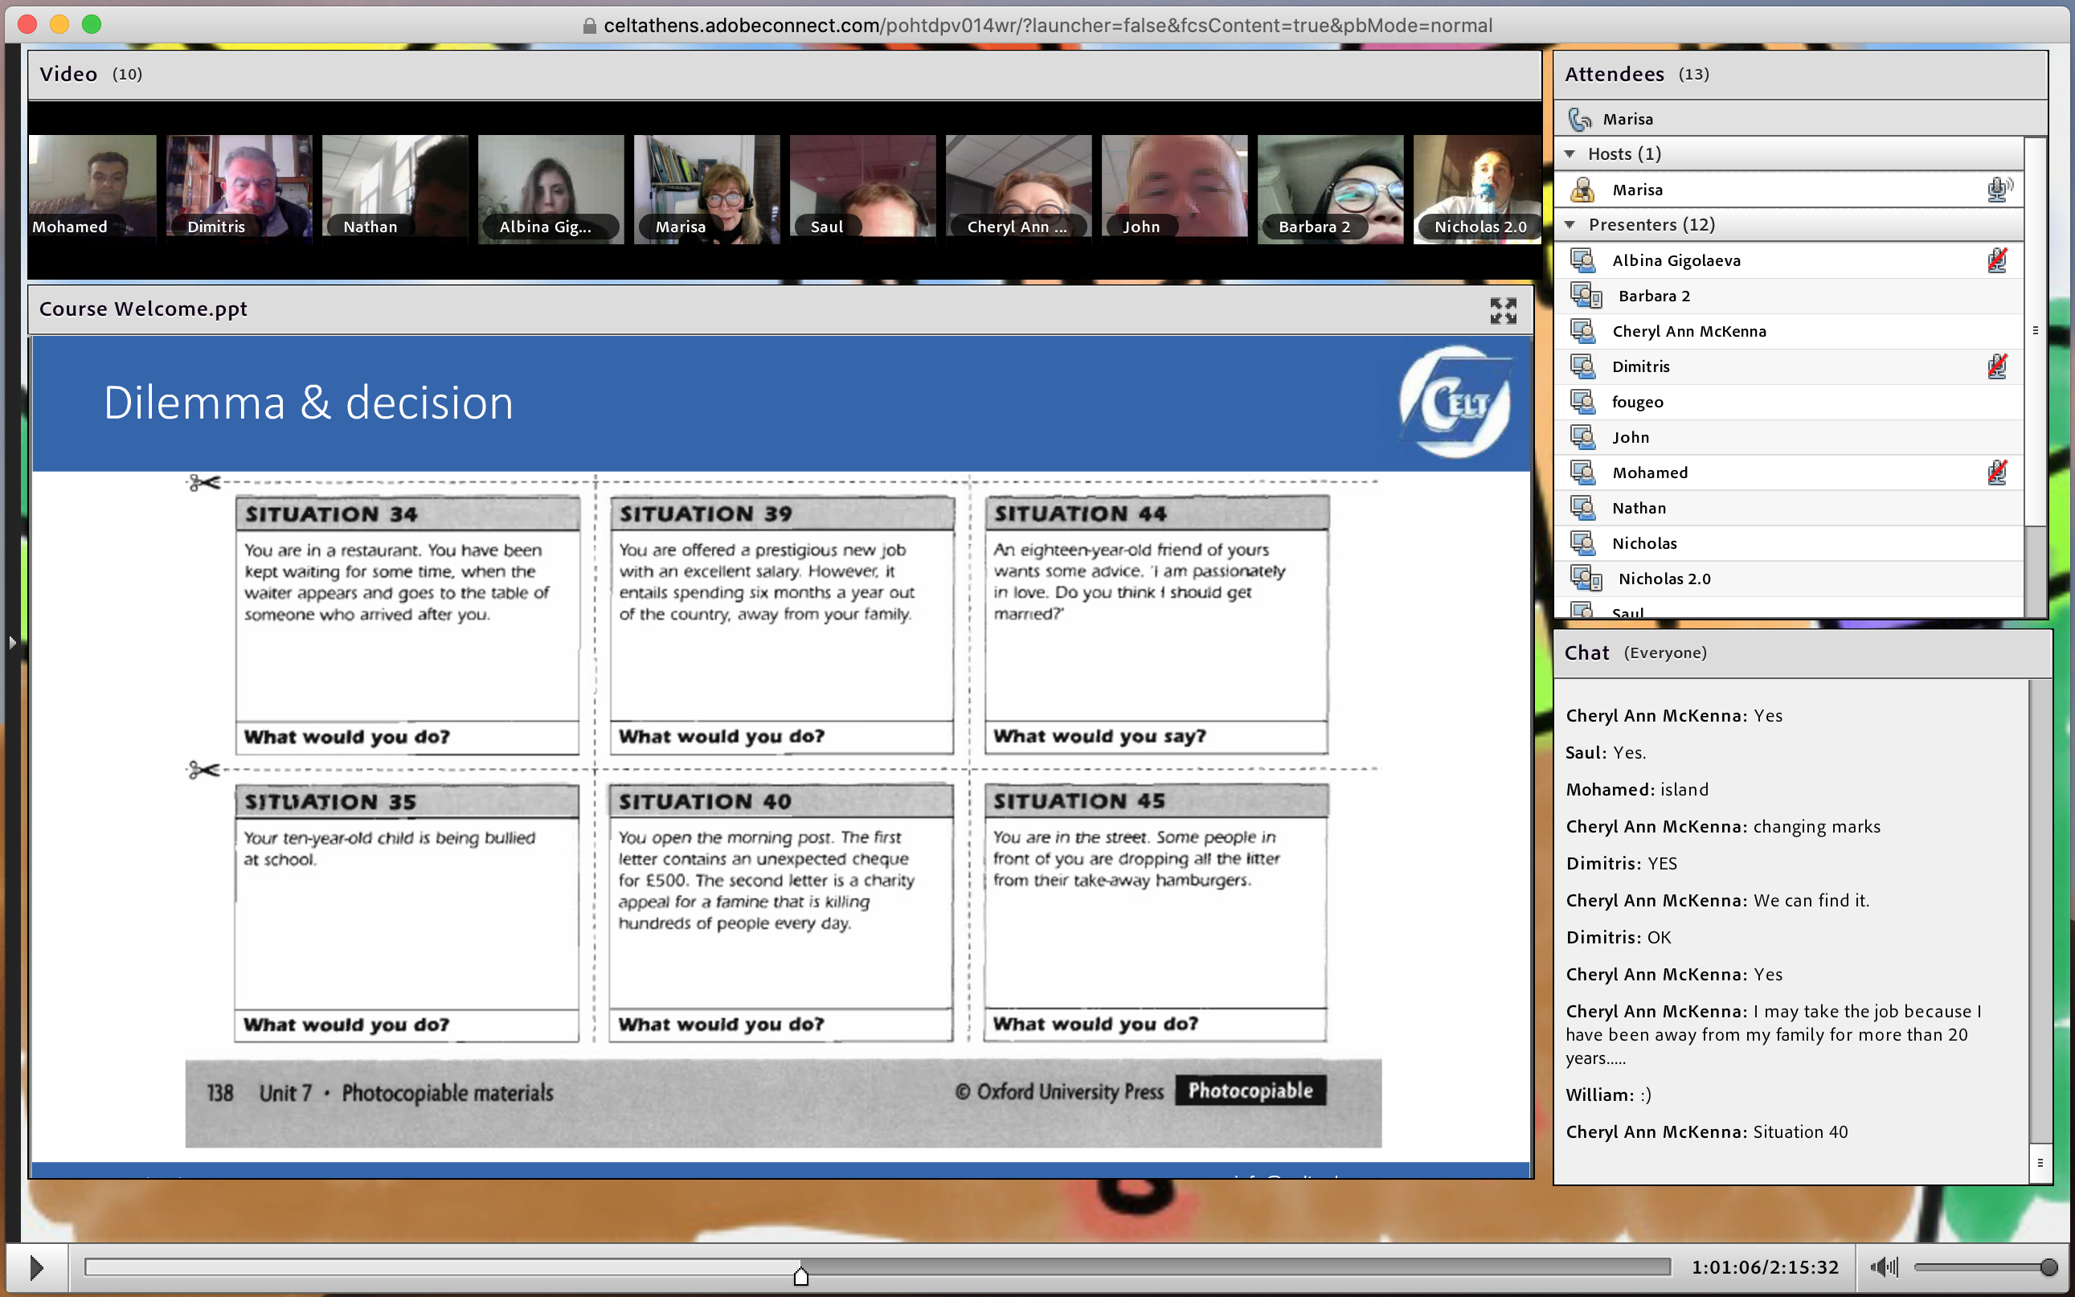Click Albina Gigolaeva's muted microphone icon
2075x1297 pixels.
tap(1997, 260)
